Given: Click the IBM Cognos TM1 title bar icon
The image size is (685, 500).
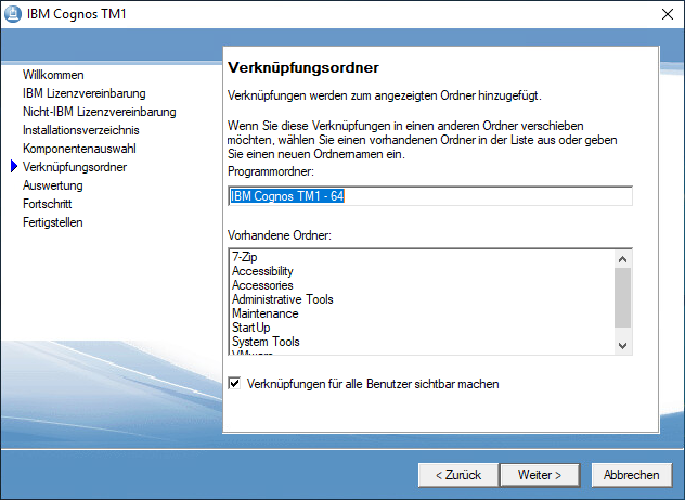Looking at the screenshot, I should pos(14,14).
